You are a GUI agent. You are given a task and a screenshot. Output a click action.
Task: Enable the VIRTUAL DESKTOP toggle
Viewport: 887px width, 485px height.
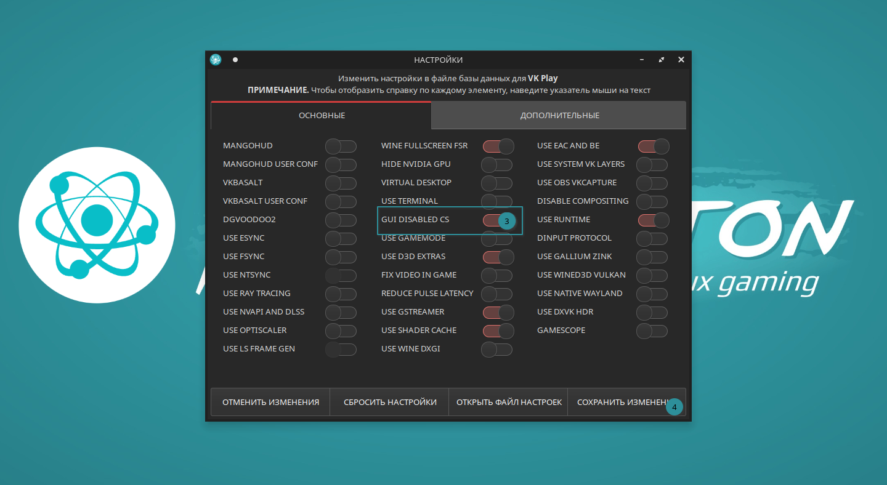pos(496,183)
